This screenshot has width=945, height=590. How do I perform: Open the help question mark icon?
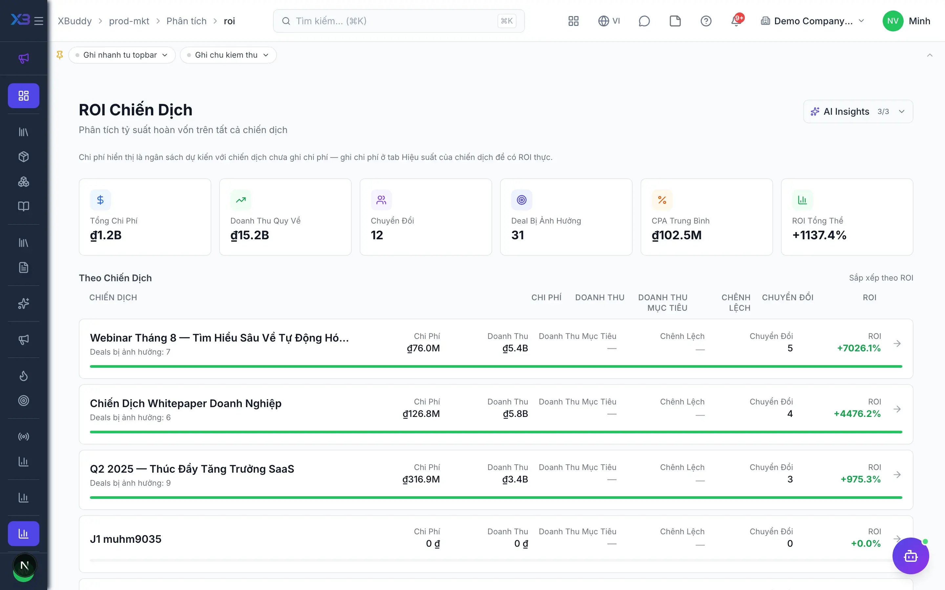(706, 21)
